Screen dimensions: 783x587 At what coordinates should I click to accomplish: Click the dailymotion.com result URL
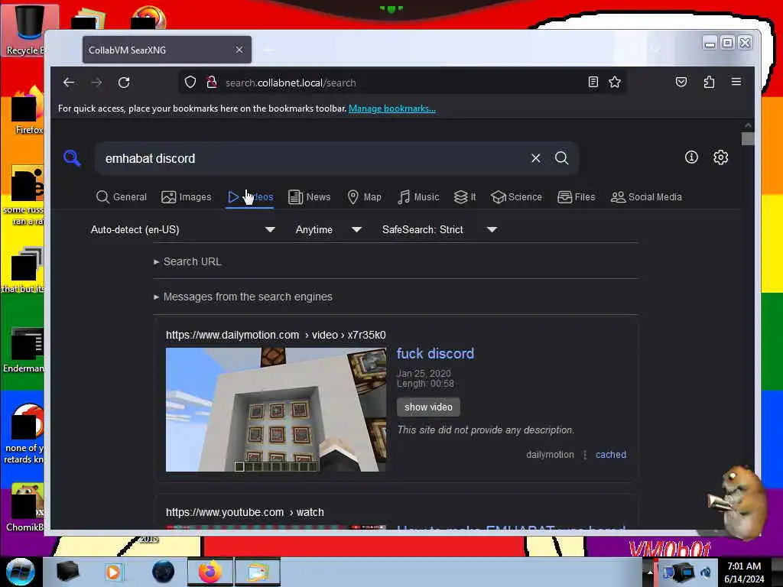coord(275,335)
